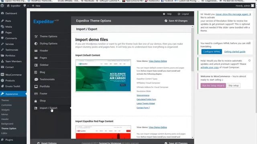257x144 pixels.
Task: Click the Expeditor Red Page demo thumbnail
Action: [103, 132]
